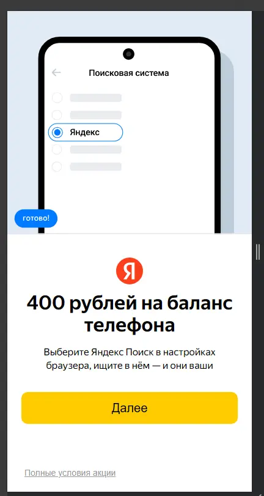Select the radio option below Яндекс

point(57,149)
